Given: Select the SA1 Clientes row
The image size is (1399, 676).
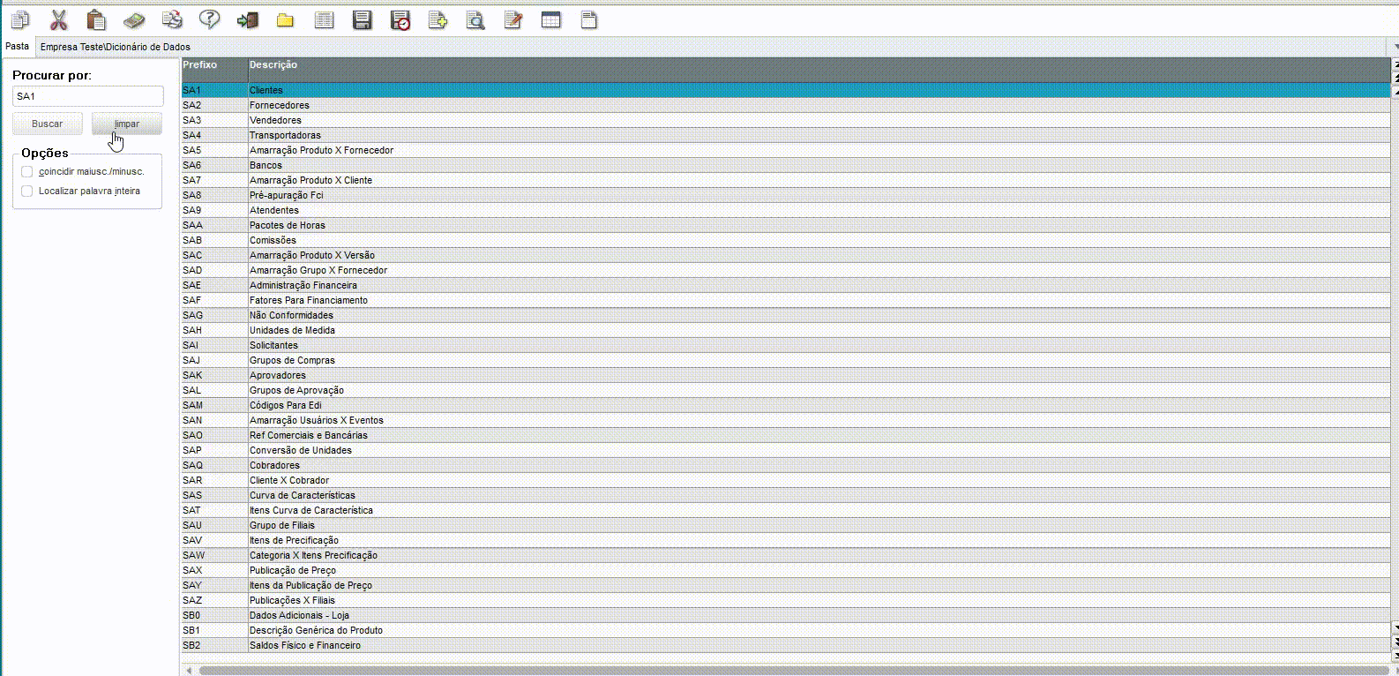Looking at the screenshot, I should click(786, 90).
